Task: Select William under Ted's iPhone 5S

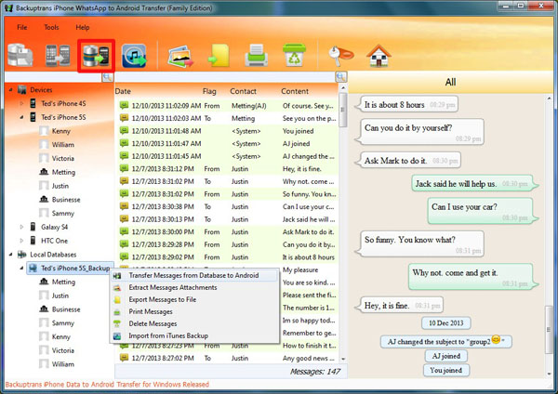Action: pos(63,145)
